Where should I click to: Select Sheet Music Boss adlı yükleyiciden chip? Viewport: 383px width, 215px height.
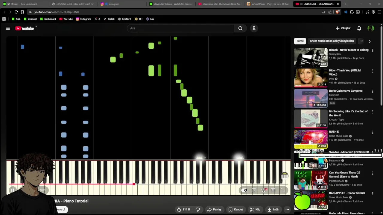tap(332, 41)
